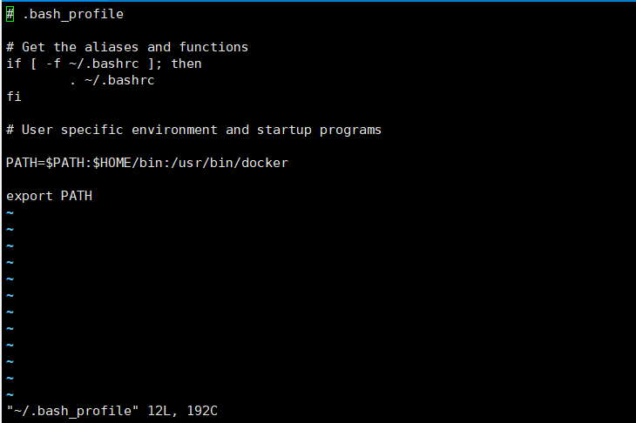The image size is (636, 423).
Task: Click the green cursor on the first line
Action: (x=10, y=14)
